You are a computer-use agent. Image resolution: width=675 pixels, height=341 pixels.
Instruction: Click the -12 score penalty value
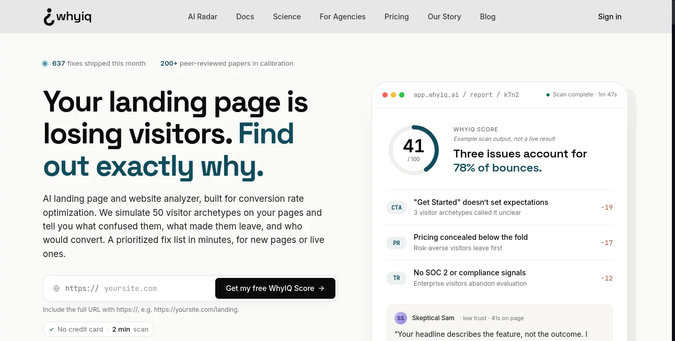point(607,278)
